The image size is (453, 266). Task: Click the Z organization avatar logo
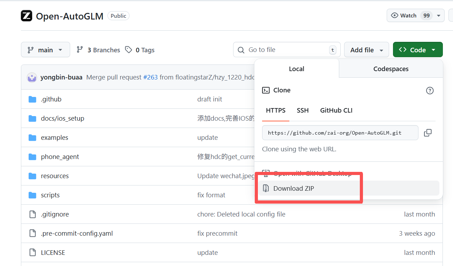tap(27, 16)
